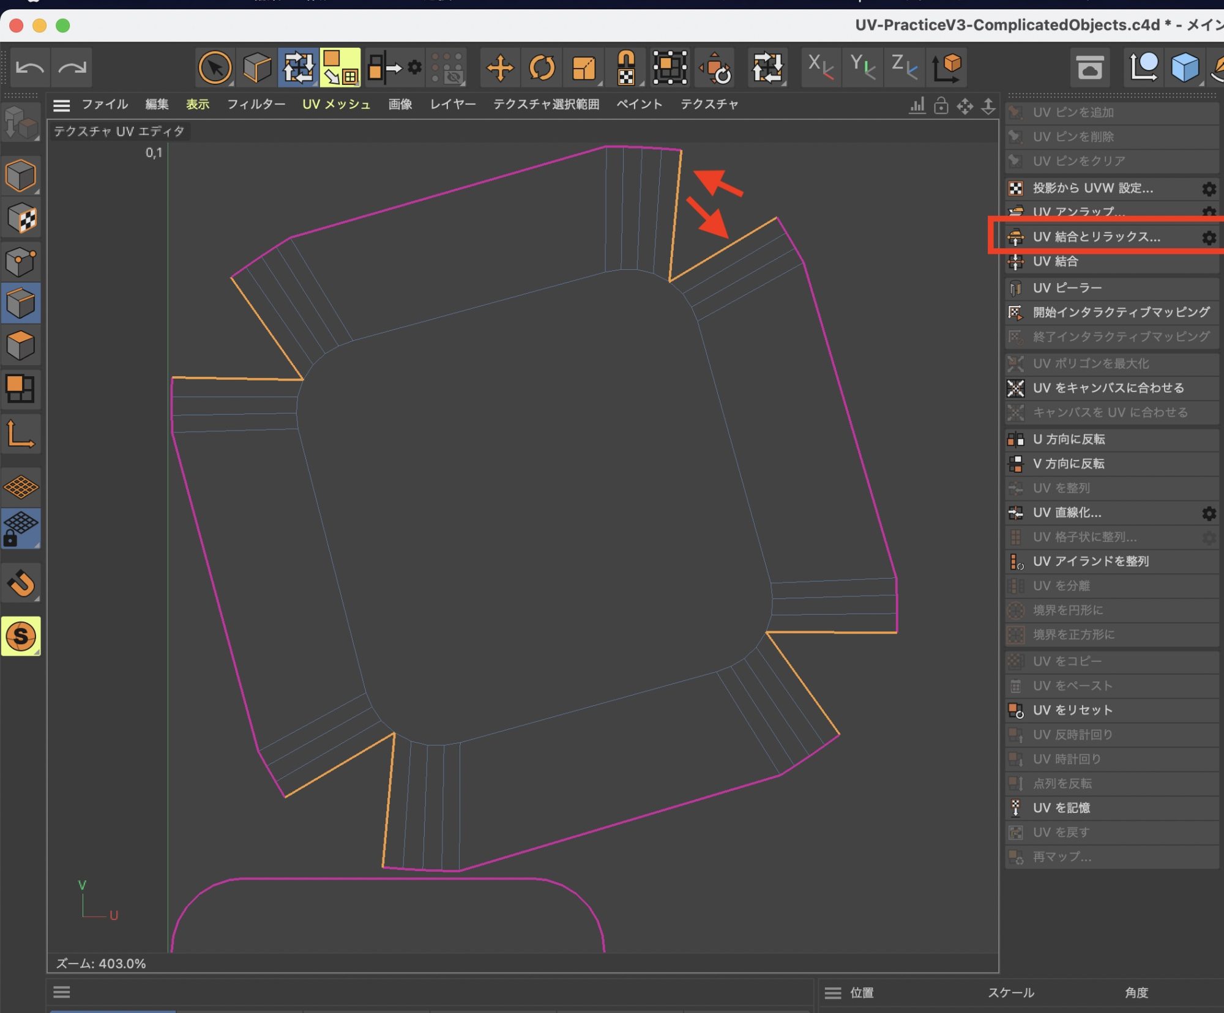The width and height of the screenshot is (1224, 1013).
Task: Click the UV editor hamburger menu icon
Action: (x=61, y=105)
